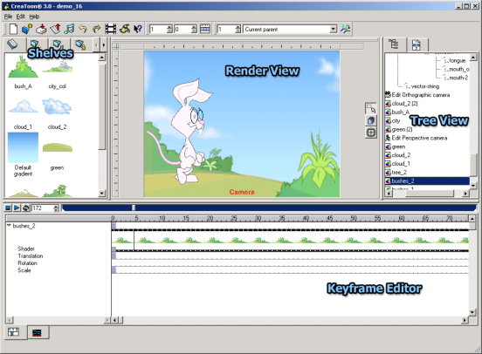Open the third shelf tab
This screenshot has width=482, height=354.
pos(58,44)
